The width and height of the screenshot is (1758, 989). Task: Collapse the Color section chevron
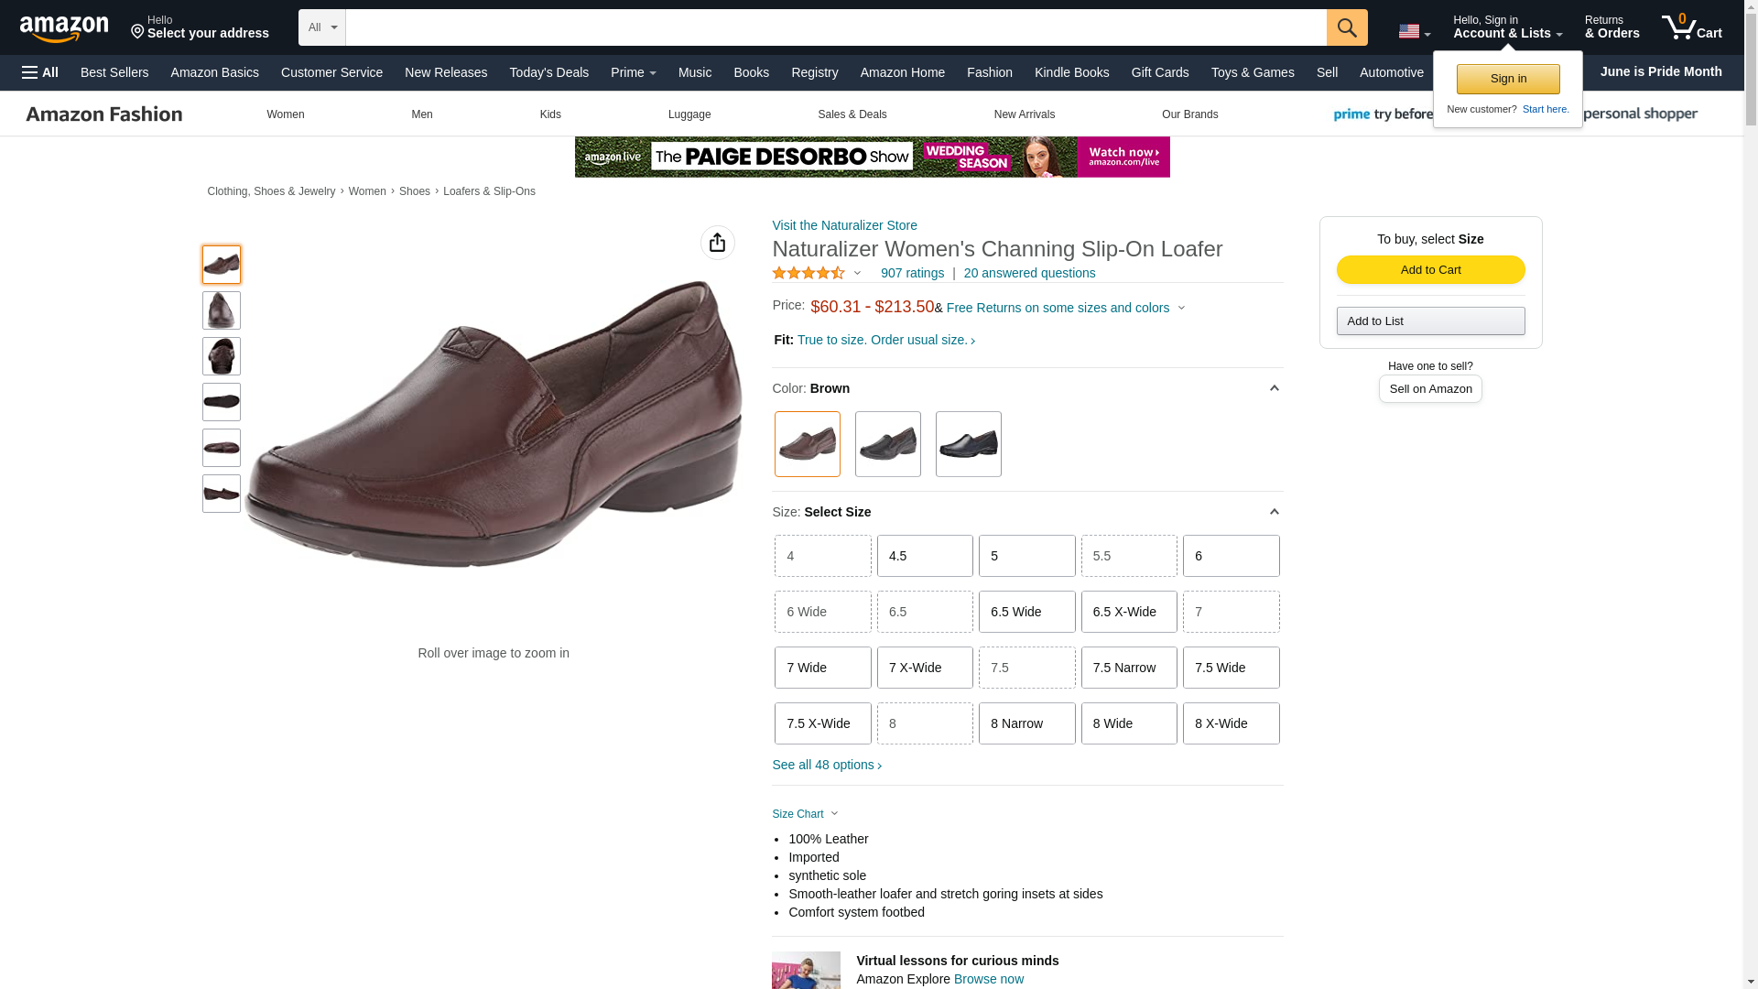(x=1274, y=388)
